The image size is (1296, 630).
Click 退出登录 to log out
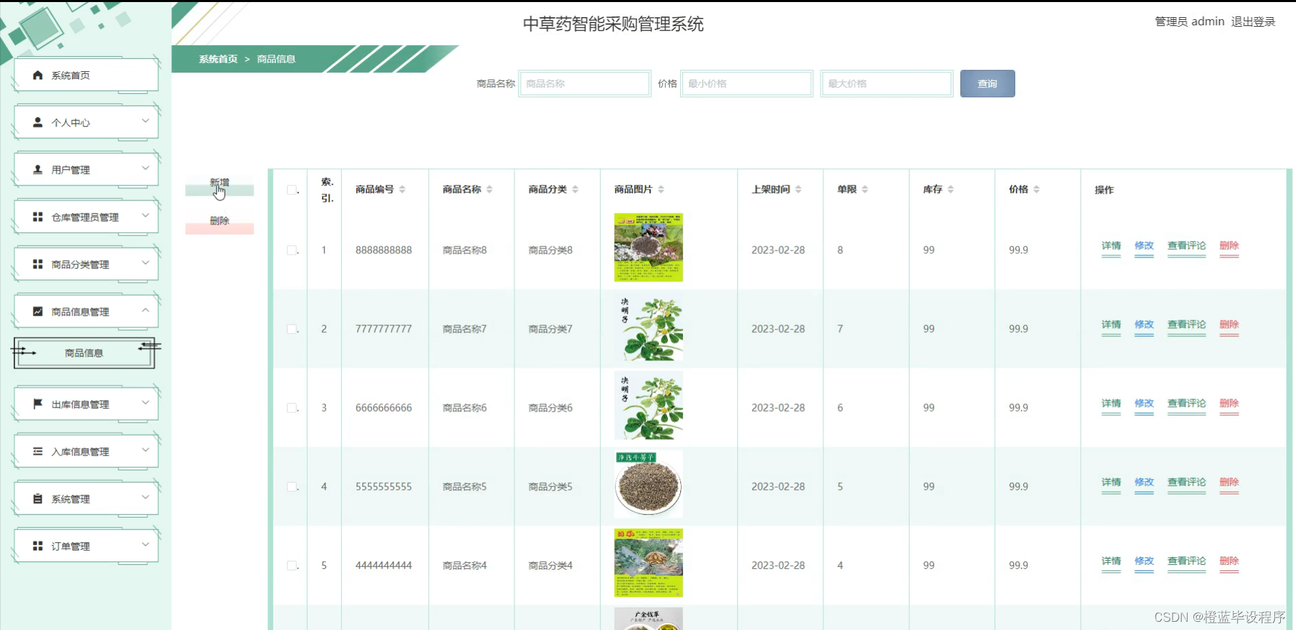(1253, 22)
